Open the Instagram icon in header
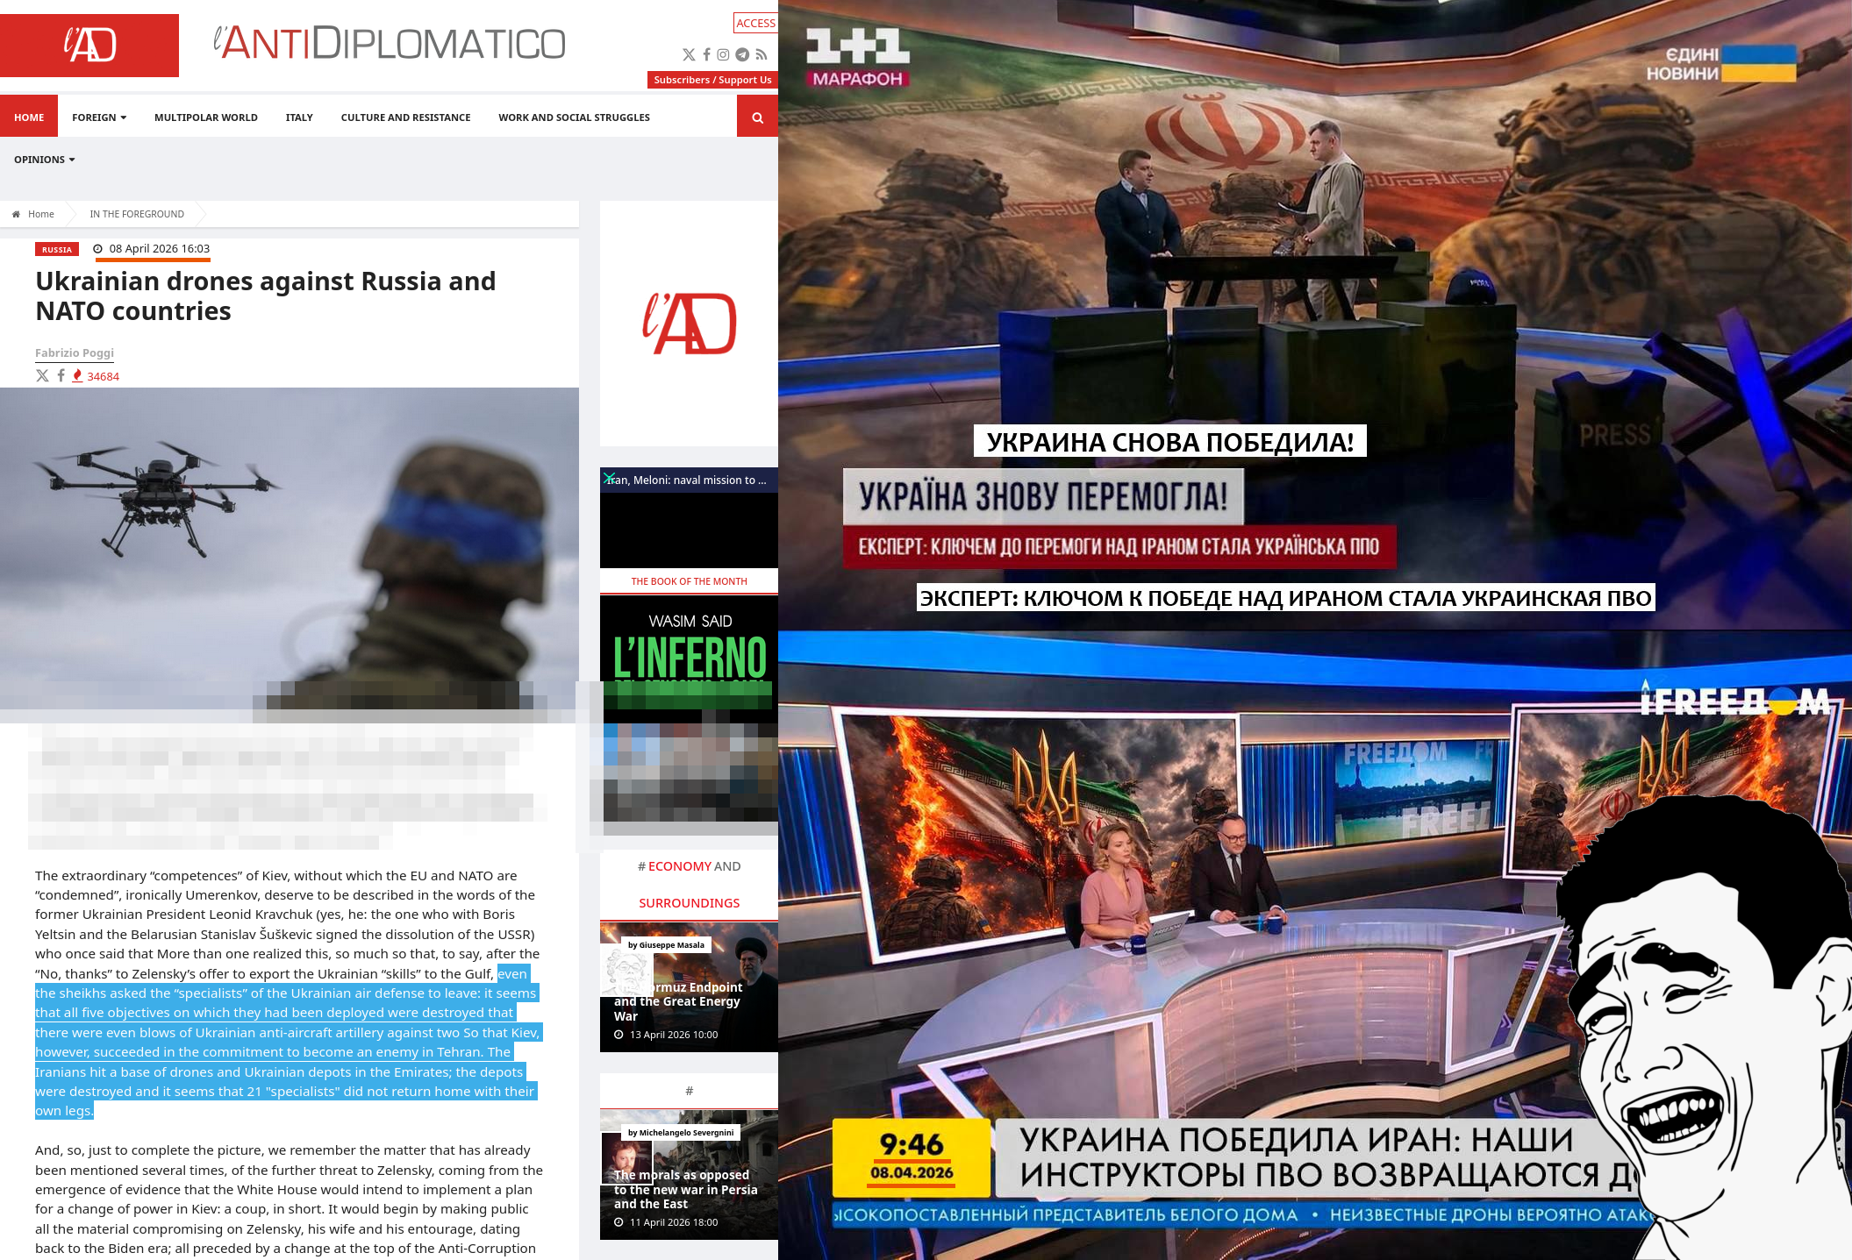 [x=723, y=54]
